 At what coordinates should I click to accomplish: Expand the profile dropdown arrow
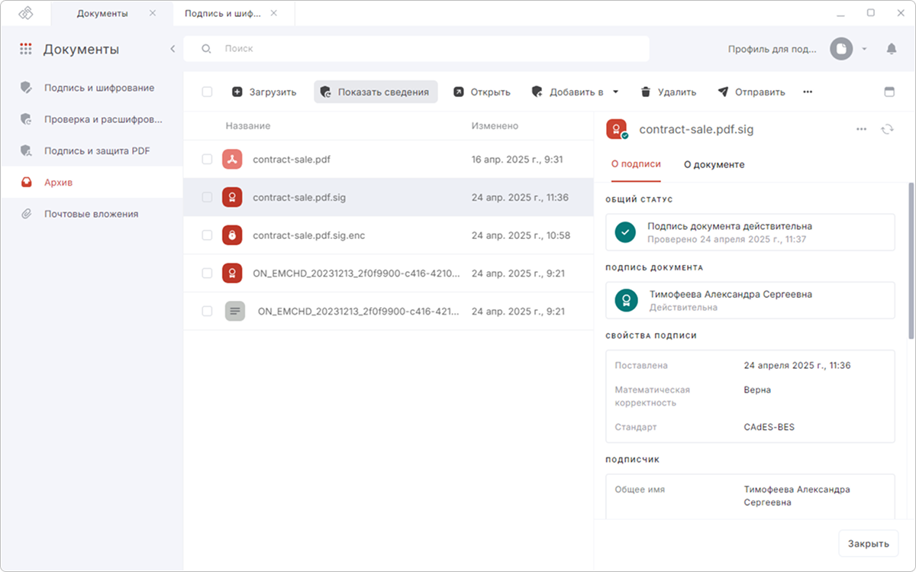coord(864,49)
